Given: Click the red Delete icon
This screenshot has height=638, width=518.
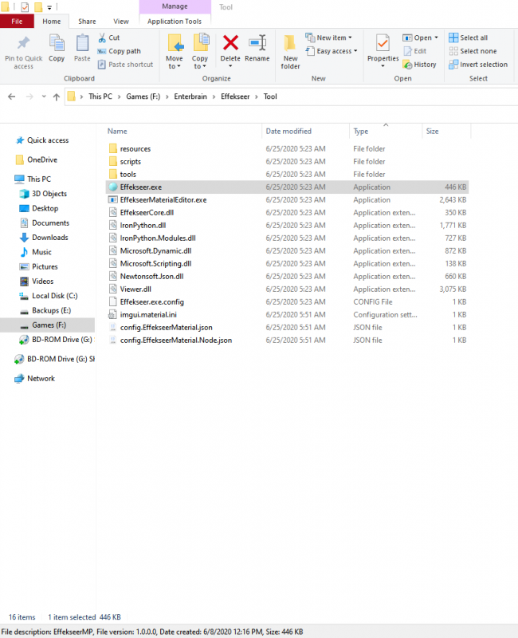Looking at the screenshot, I should point(230,43).
